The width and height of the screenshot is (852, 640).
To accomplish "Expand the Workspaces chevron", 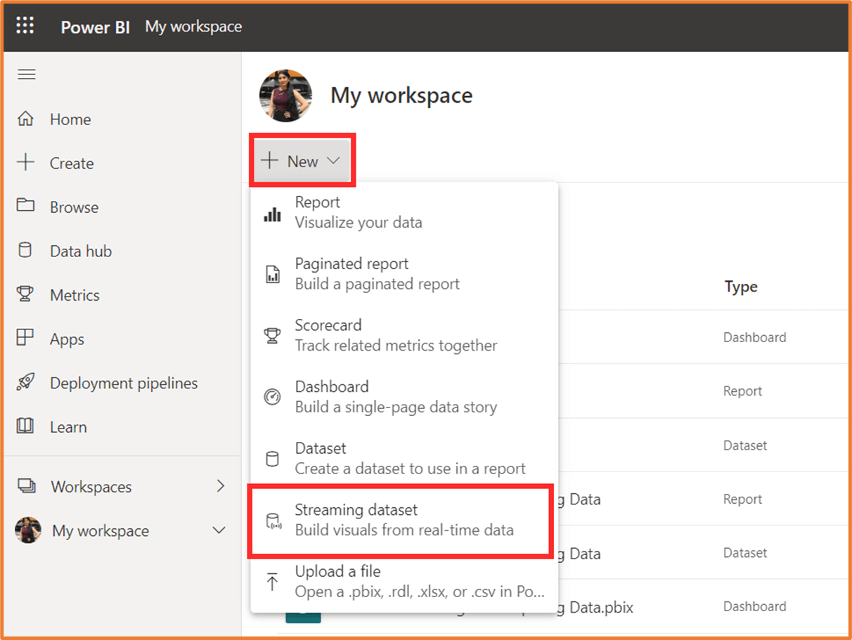I will [x=221, y=486].
